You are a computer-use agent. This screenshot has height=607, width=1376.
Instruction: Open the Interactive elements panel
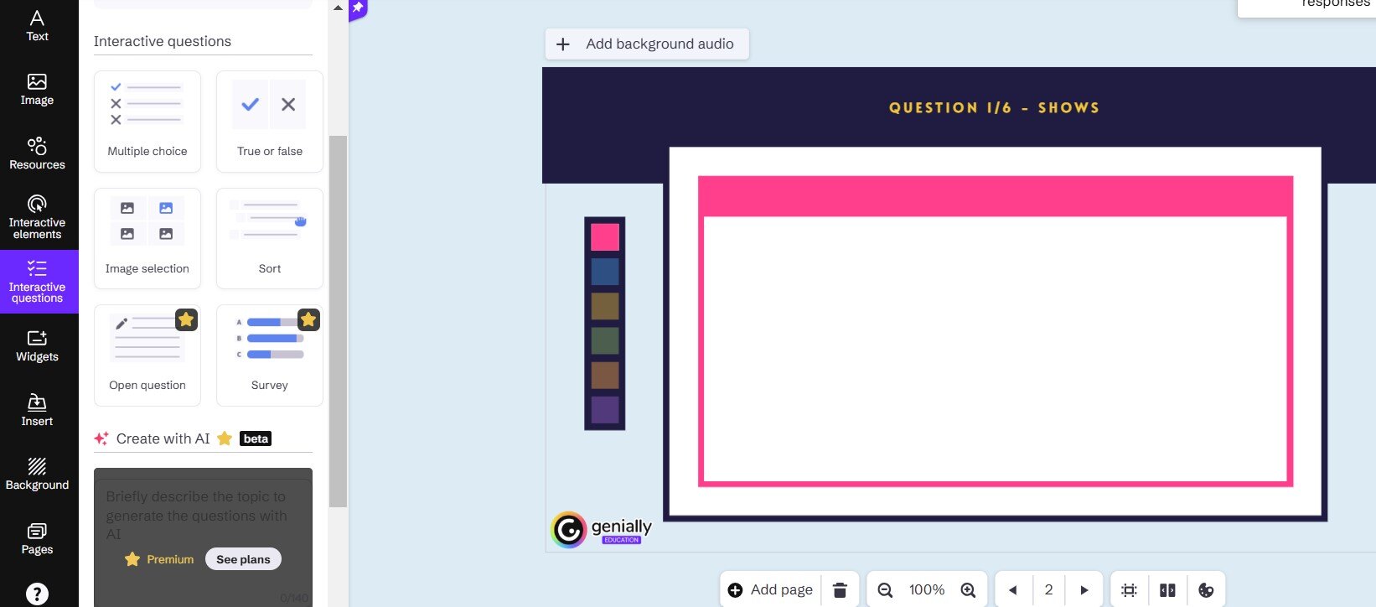click(37, 217)
